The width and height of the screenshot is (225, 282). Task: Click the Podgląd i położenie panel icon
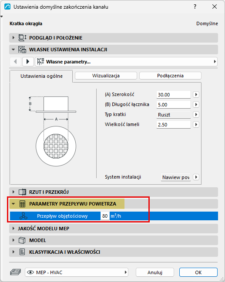coord(22,38)
